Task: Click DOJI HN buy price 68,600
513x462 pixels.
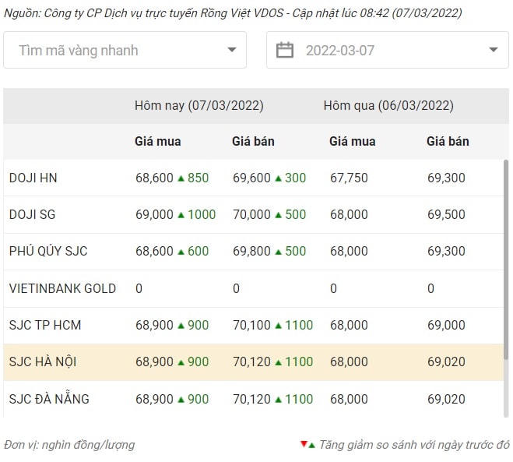Action: tap(154, 178)
